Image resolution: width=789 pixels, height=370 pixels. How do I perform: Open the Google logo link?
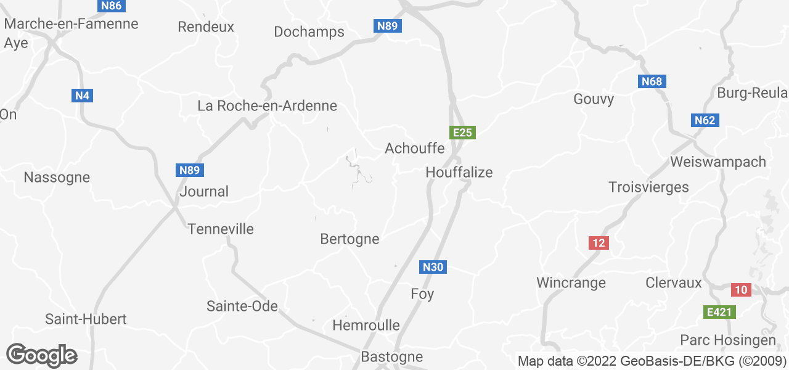pos(41,355)
